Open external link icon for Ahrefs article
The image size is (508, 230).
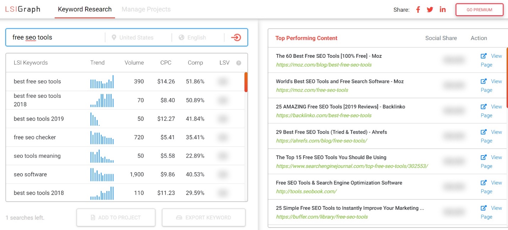[484, 132]
